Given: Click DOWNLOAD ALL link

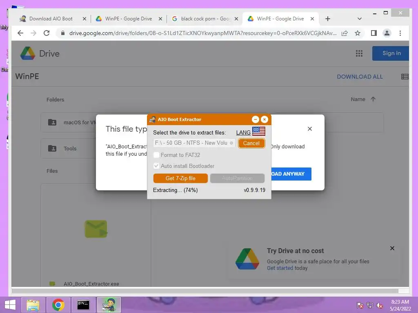Looking at the screenshot, I should [x=360, y=77].
